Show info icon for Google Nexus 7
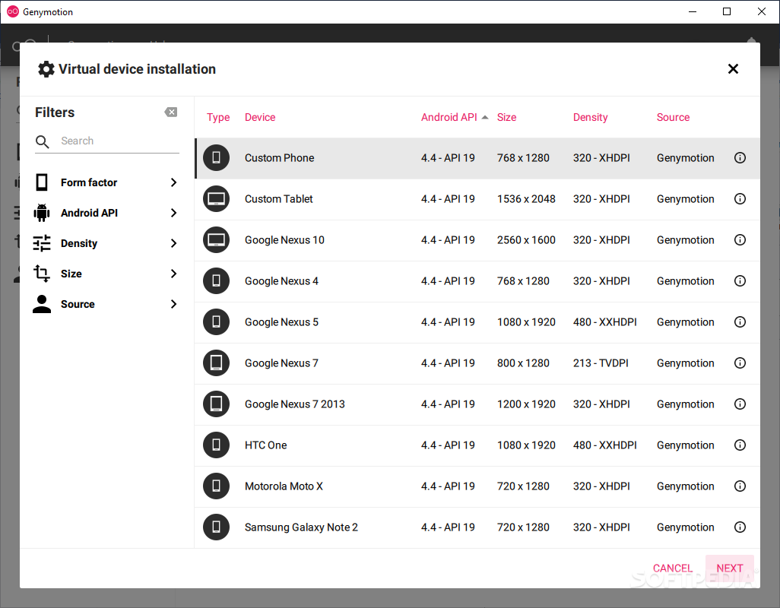 click(x=740, y=363)
